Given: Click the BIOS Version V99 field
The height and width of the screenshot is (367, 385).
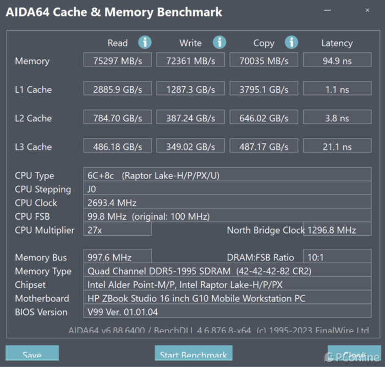Looking at the screenshot, I should click(x=227, y=312).
